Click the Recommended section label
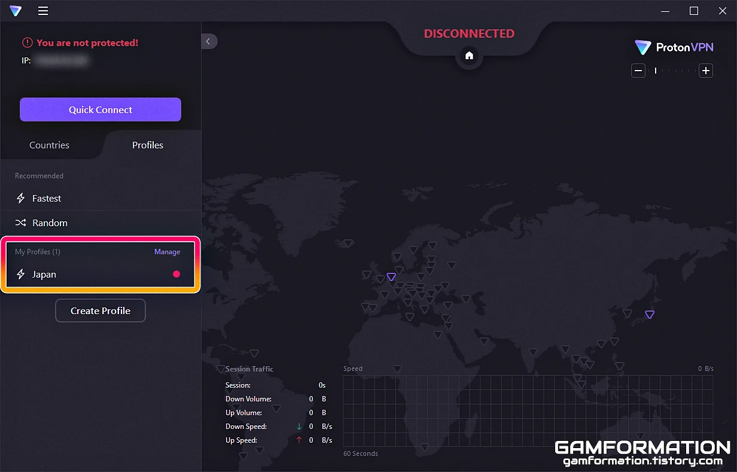The image size is (737, 472). click(39, 176)
